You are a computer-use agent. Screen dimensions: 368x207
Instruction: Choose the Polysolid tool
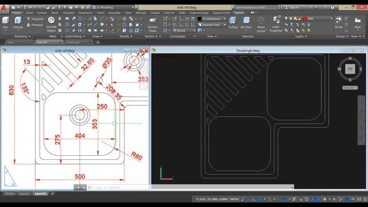pyautogui.click(x=35, y=19)
